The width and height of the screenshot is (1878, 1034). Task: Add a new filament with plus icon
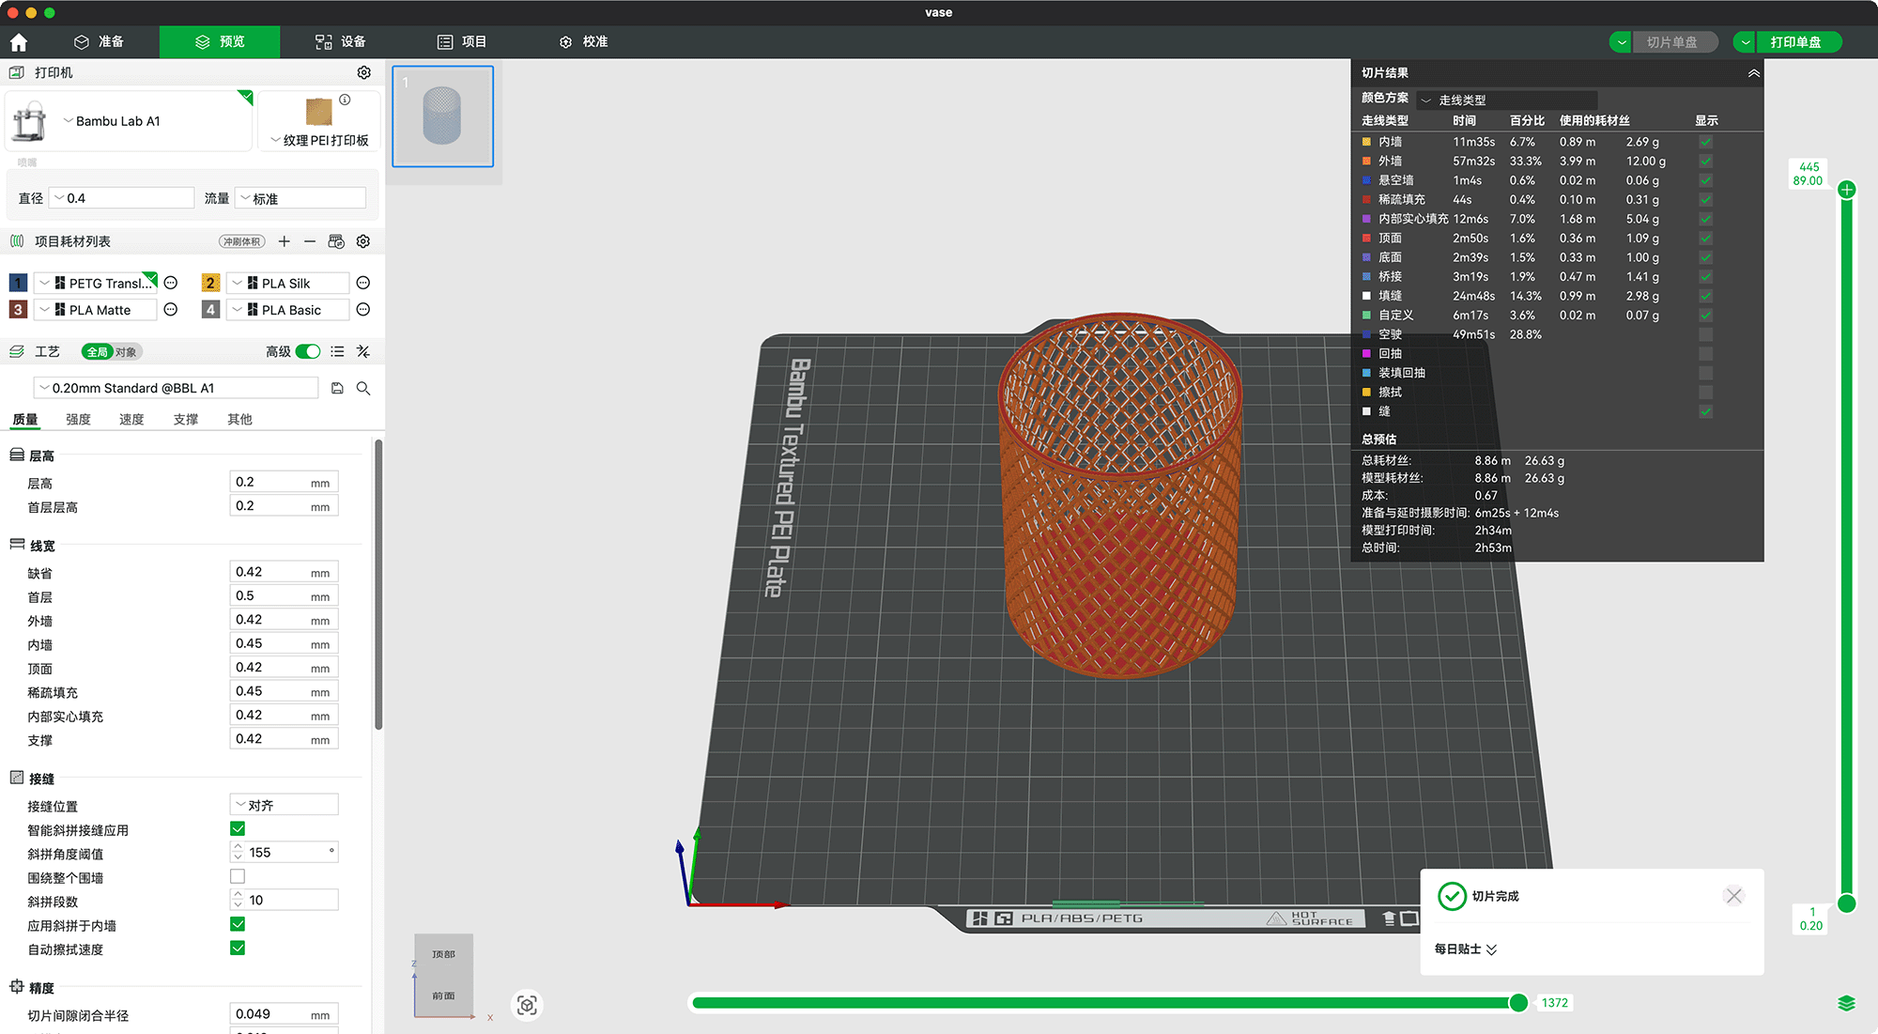[x=285, y=241]
